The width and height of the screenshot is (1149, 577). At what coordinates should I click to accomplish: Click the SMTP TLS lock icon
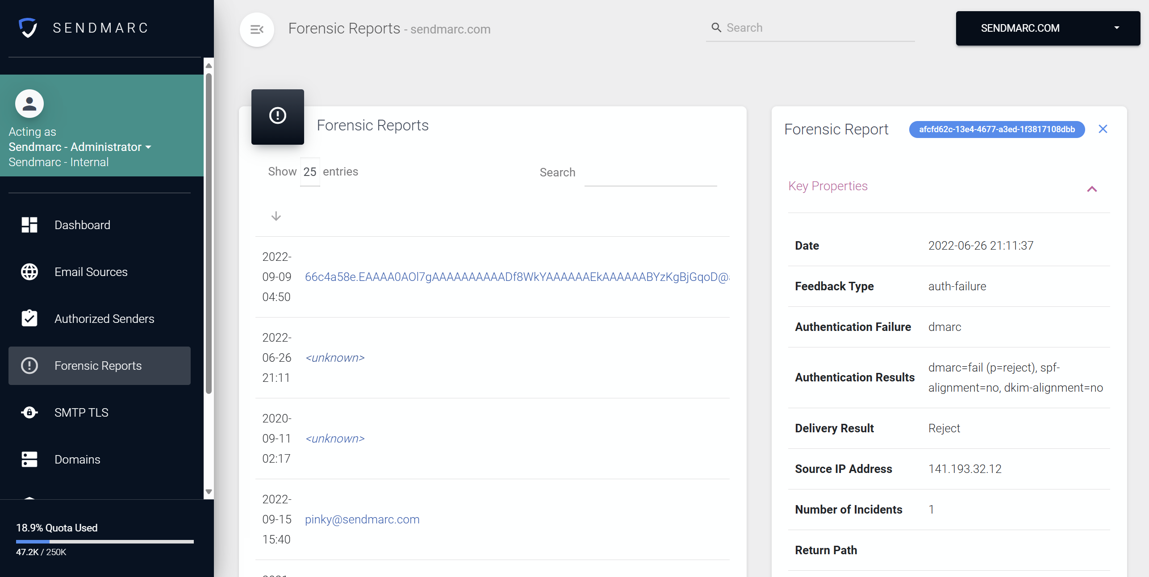coord(29,412)
